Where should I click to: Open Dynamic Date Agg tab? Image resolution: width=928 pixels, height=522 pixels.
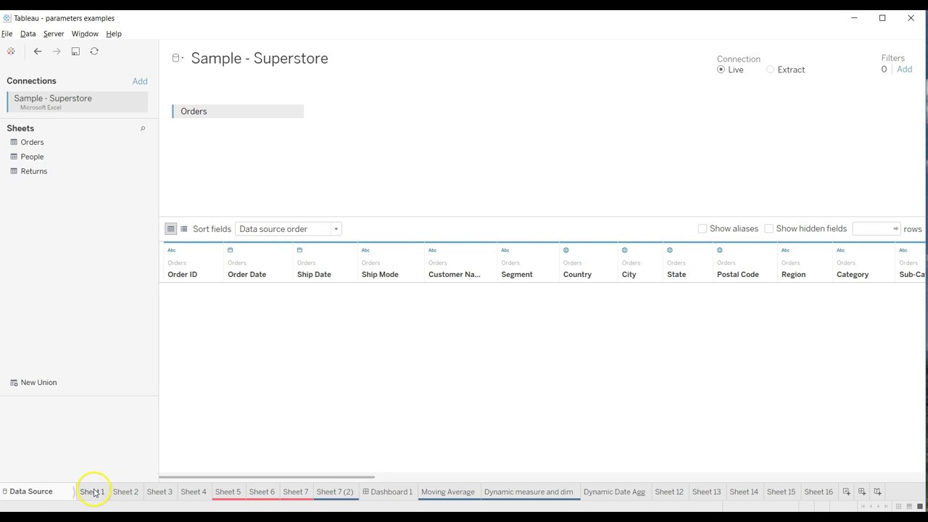pos(614,492)
